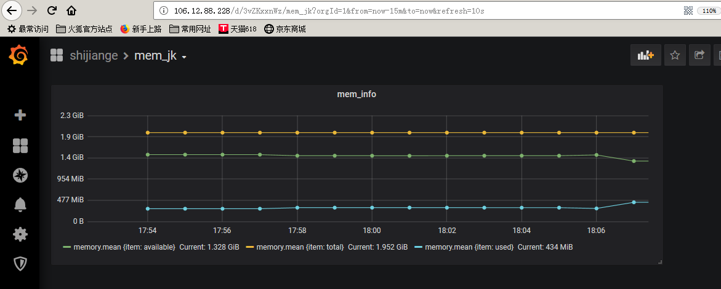
Task: Open the Configuration gear icon
Action: (x=20, y=234)
